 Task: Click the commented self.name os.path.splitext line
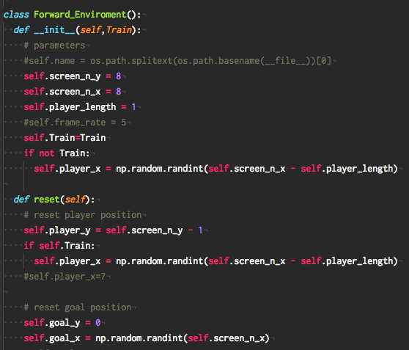177,61
